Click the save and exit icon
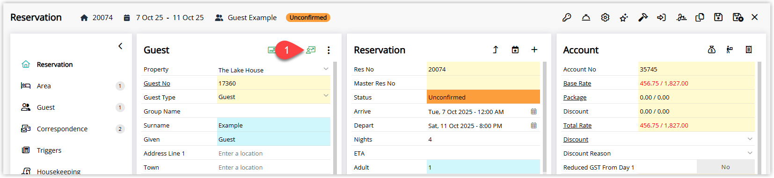The width and height of the screenshot is (774, 178). coord(738,17)
